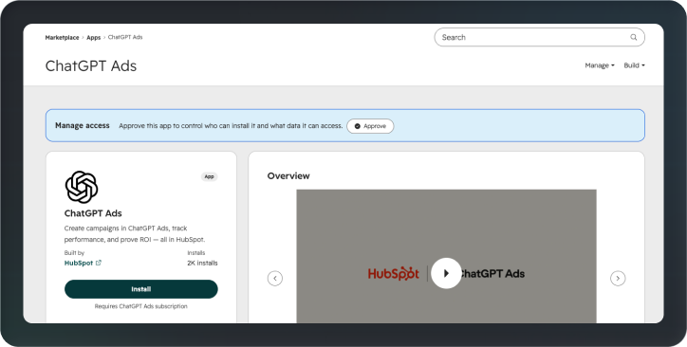This screenshot has height=347, width=687.
Task: Click the Manage access label
Action: click(83, 125)
